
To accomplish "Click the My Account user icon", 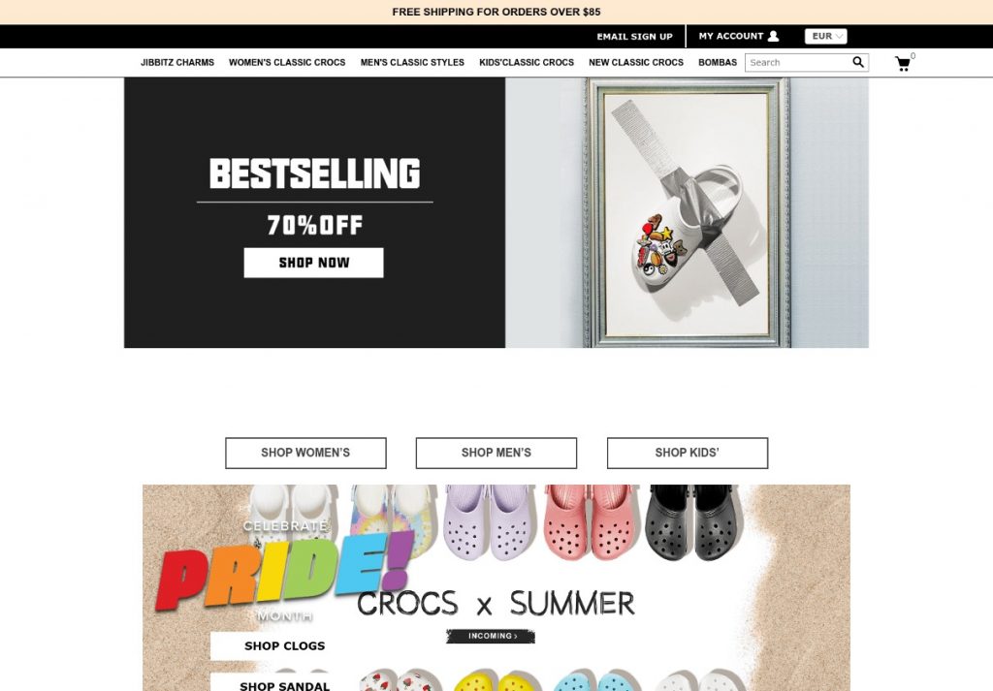I will [x=773, y=36].
